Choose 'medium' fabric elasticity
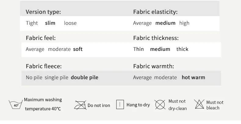Screen dimensions: 241x124 165,23
